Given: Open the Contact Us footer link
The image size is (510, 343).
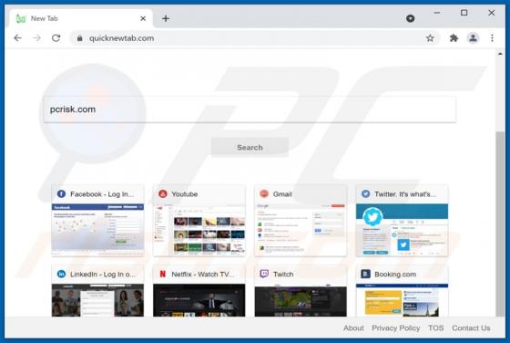Looking at the screenshot, I should pos(471,328).
